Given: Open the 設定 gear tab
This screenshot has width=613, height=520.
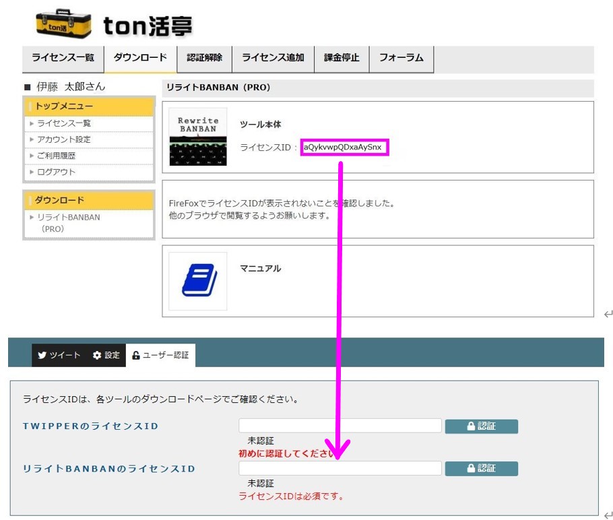Looking at the screenshot, I should [x=106, y=355].
